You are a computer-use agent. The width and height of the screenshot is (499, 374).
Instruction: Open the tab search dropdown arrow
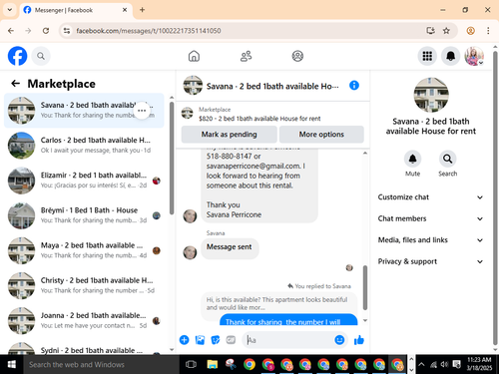point(10,10)
